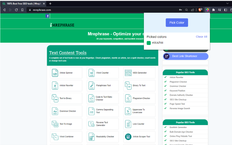Screen dimensions: 232x145
Task: Open the Comma Separating Tool
Action: [103, 111]
